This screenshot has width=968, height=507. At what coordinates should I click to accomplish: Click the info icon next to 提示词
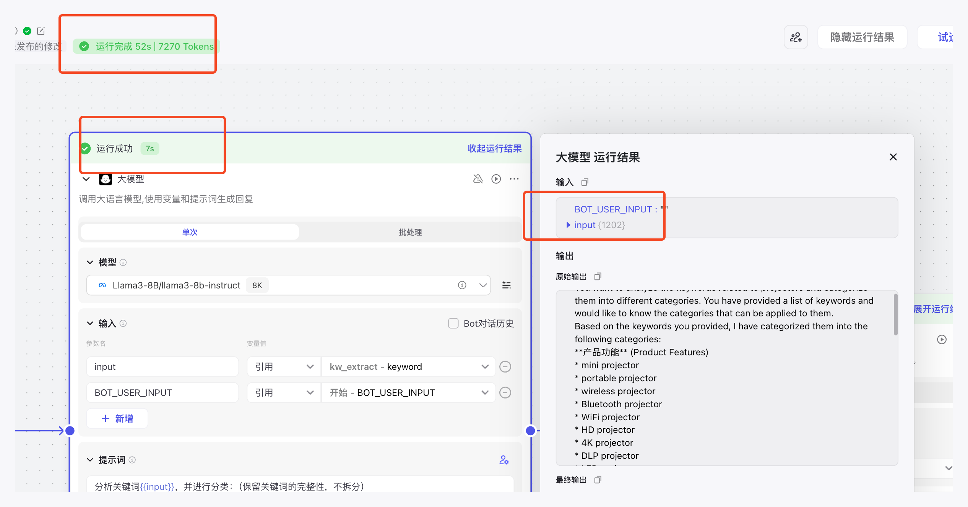[x=132, y=460]
